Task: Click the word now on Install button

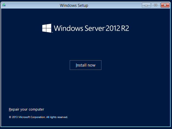Action: [x=91, y=65]
